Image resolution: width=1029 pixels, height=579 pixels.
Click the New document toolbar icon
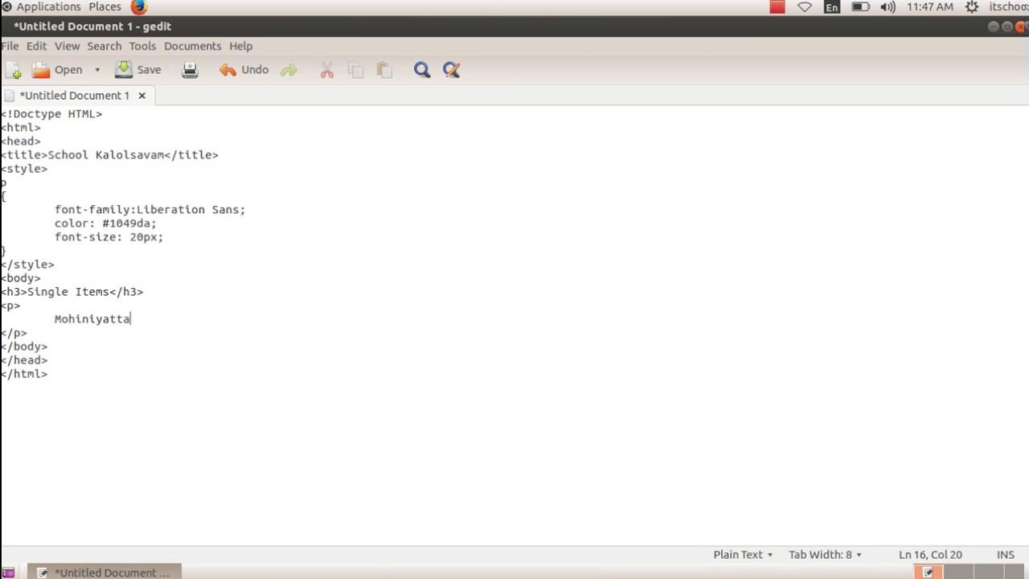13,71
